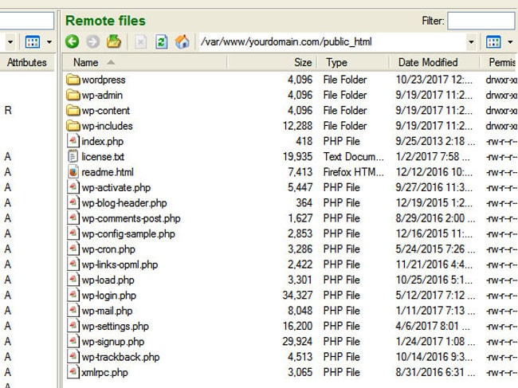Viewport: 518px width, 388px height.
Task: Click the Text Docum... type cell
Action: point(354,156)
